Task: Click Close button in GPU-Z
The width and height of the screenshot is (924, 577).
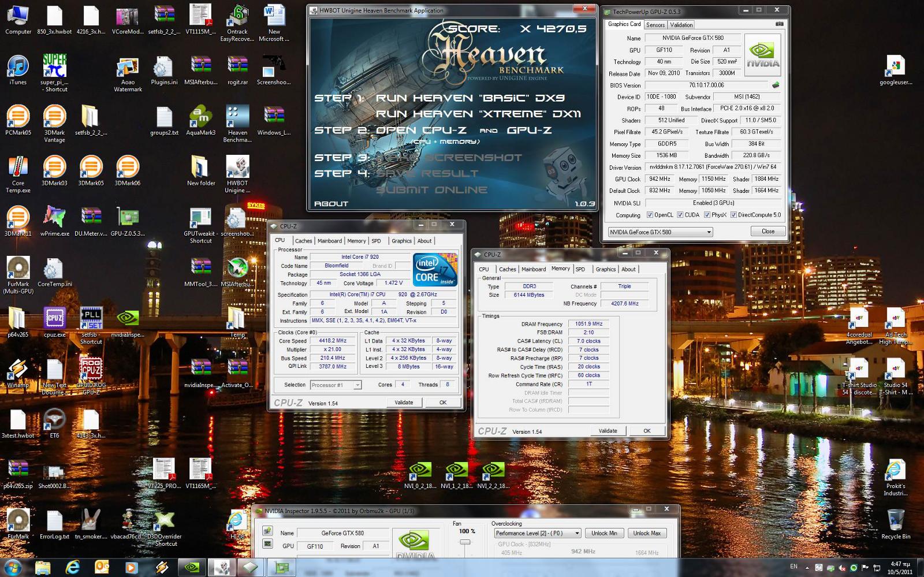Action: point(768,231)
